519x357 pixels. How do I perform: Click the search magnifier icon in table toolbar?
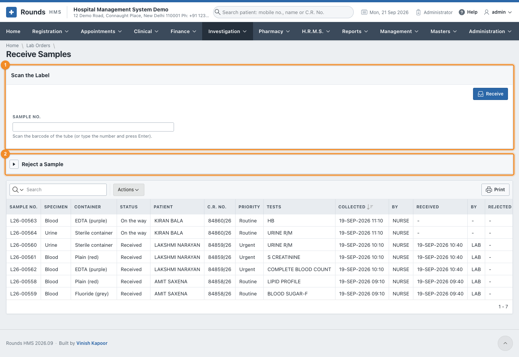tap(16, 190)
